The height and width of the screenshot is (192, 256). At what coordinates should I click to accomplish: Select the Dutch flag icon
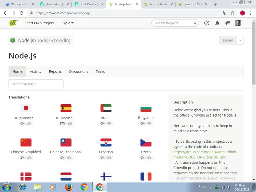[66, 177]
